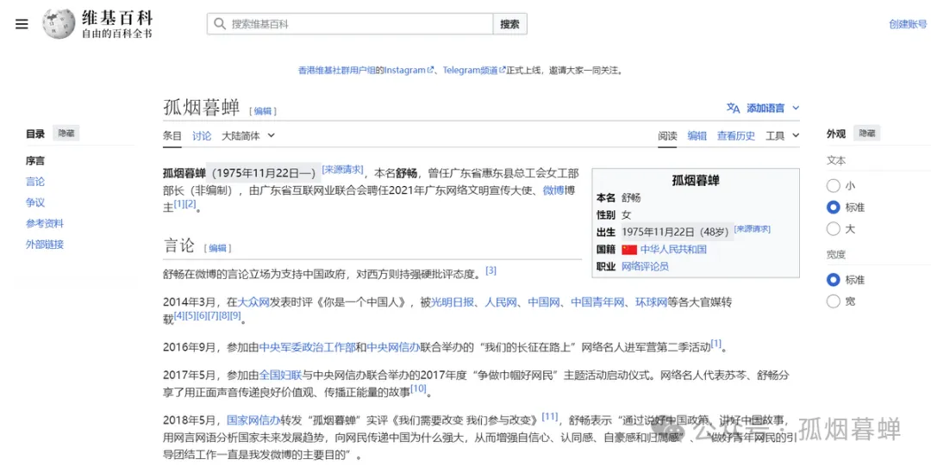The height and width of the screenshot is (466, 931).
Task: Click the translate icon beside 添加语言
Action: pos(733,108)
